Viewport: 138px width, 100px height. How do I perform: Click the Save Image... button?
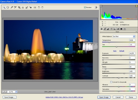click(10, 97)
